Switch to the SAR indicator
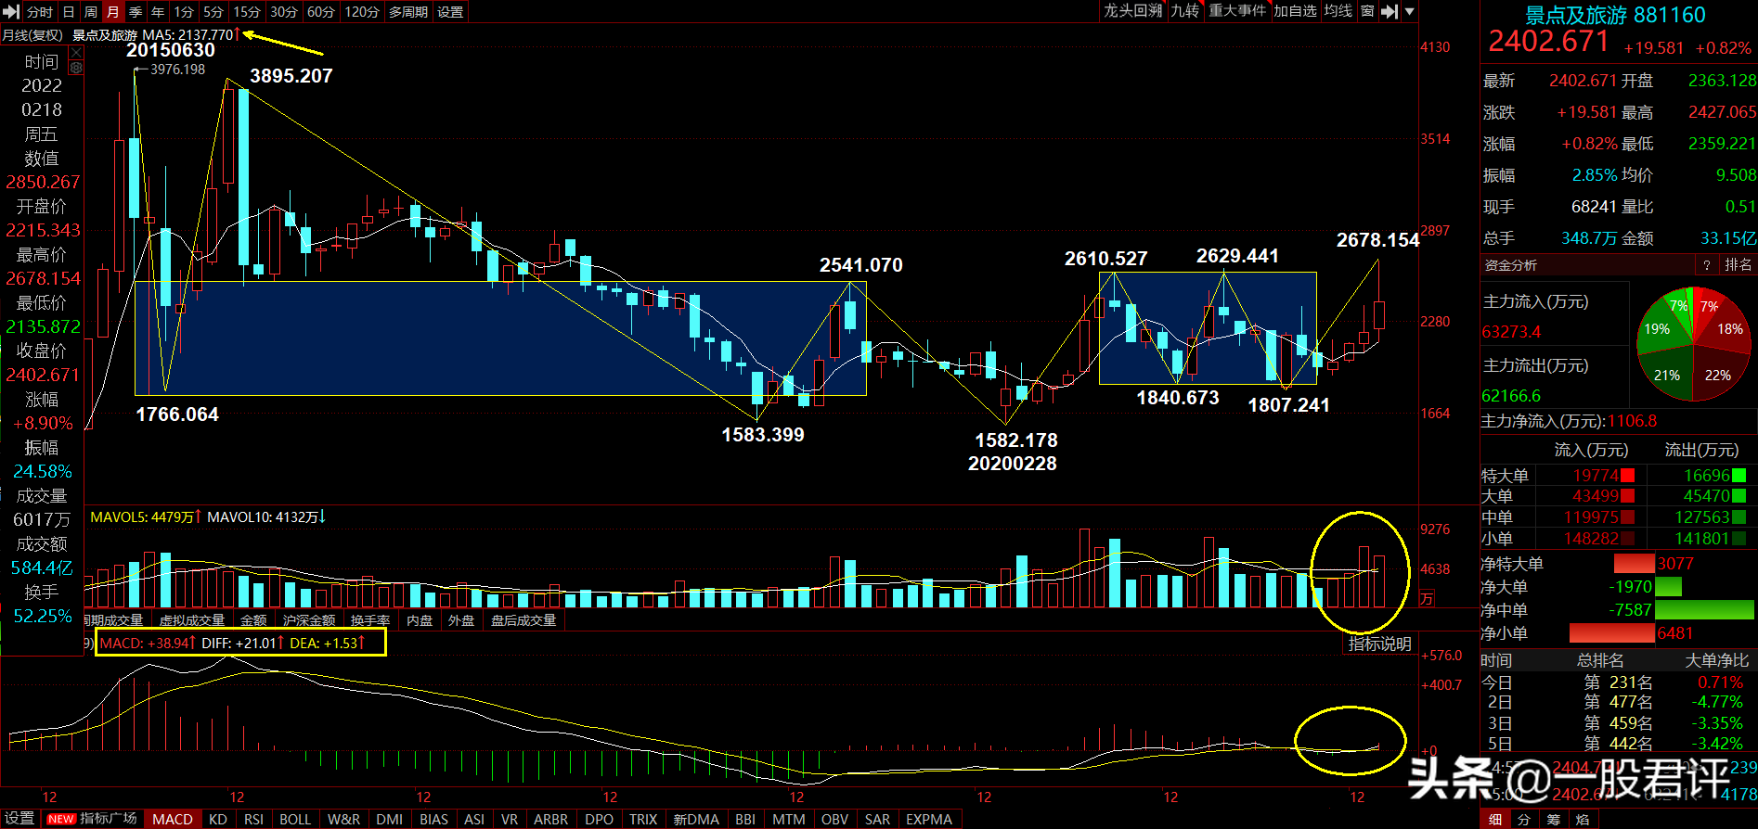 [877, 819]
